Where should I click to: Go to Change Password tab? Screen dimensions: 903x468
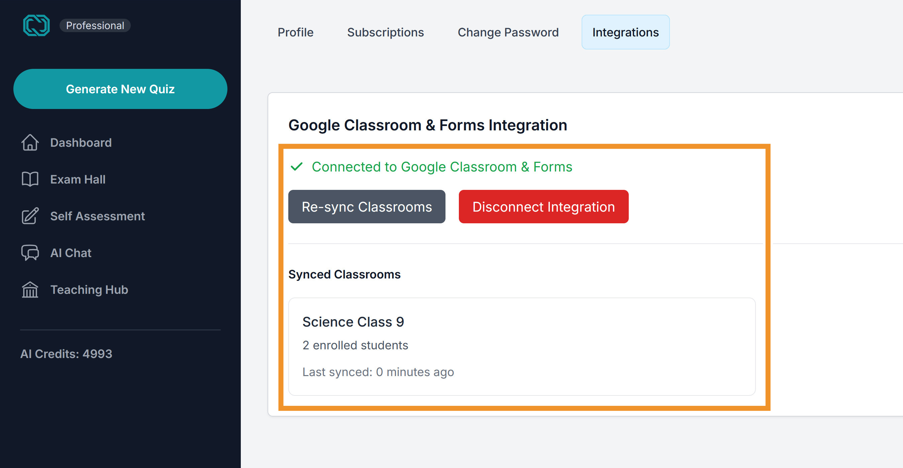pyautogui.click(x=508, y=32)
